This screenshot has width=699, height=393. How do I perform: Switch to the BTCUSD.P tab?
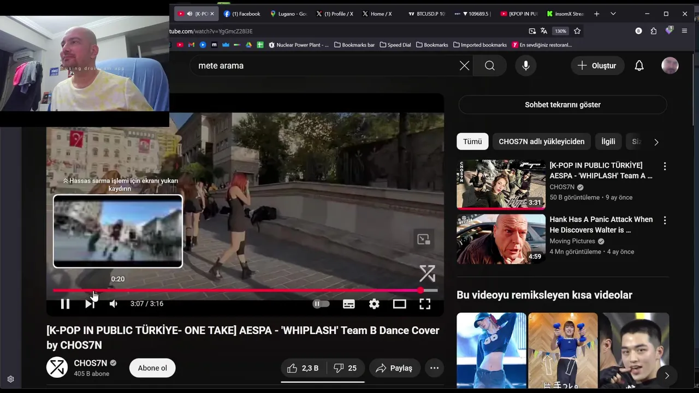point(427,14)
